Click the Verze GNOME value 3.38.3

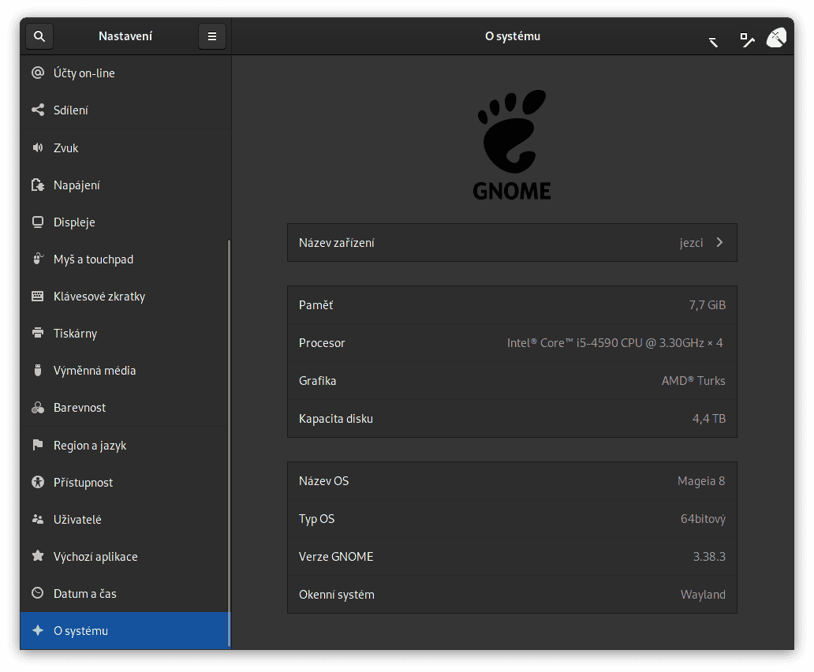click(x=709, y=557)
